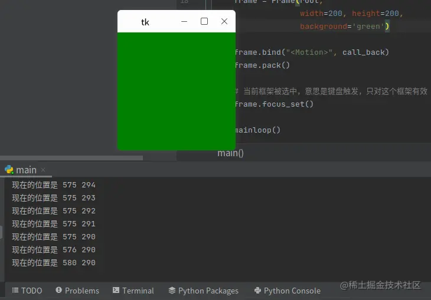The height and width of the screenshot is (300, 431).
Task: Click the main() breadcrumb in editor
Action: 231,153
